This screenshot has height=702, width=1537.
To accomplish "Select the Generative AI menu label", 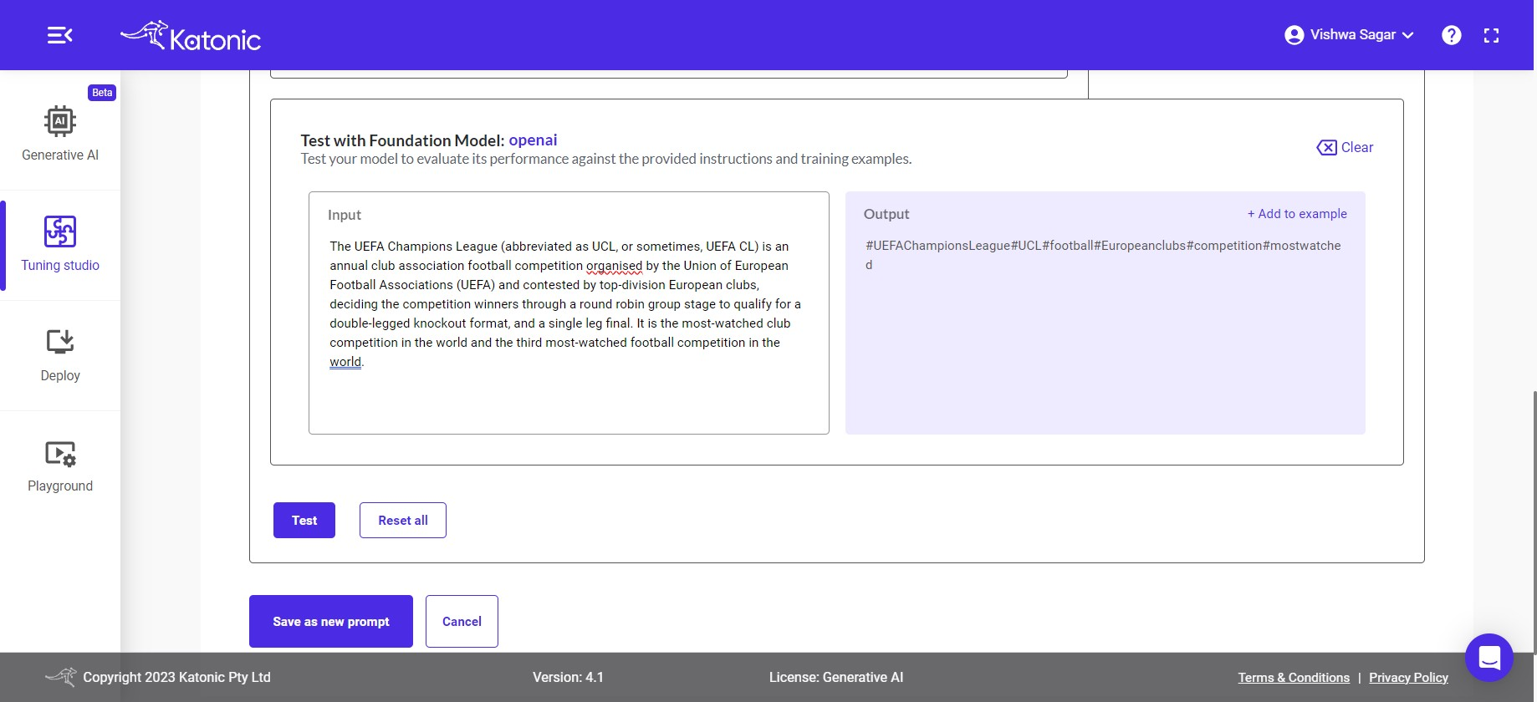I will coord(60,155).
